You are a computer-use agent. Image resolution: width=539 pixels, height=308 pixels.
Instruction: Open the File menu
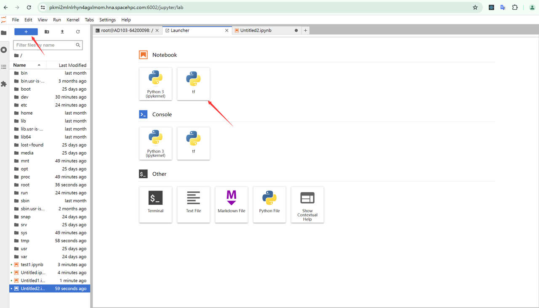16,20
